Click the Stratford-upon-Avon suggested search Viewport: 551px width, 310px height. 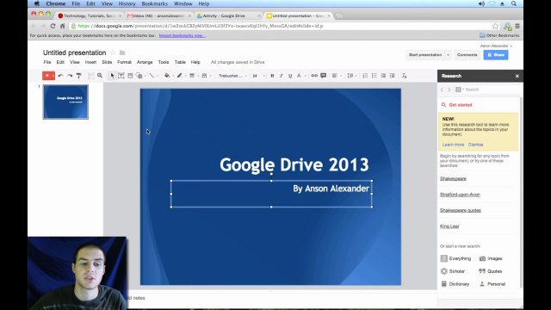(460, 195)
